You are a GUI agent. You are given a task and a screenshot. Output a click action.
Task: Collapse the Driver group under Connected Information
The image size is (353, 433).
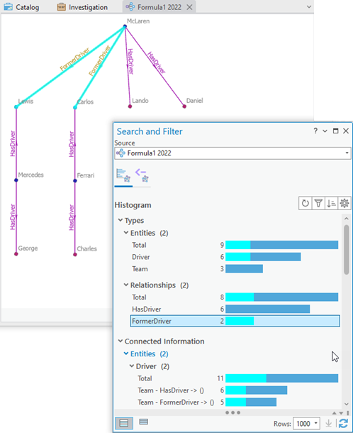click(x=132, y=366)
